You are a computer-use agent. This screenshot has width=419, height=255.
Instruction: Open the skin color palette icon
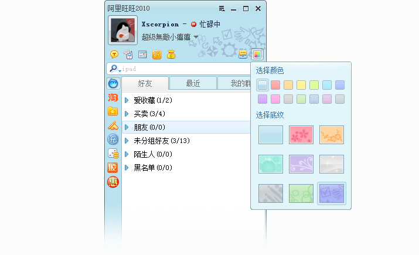pyautogui.click(x=258, y=55)
